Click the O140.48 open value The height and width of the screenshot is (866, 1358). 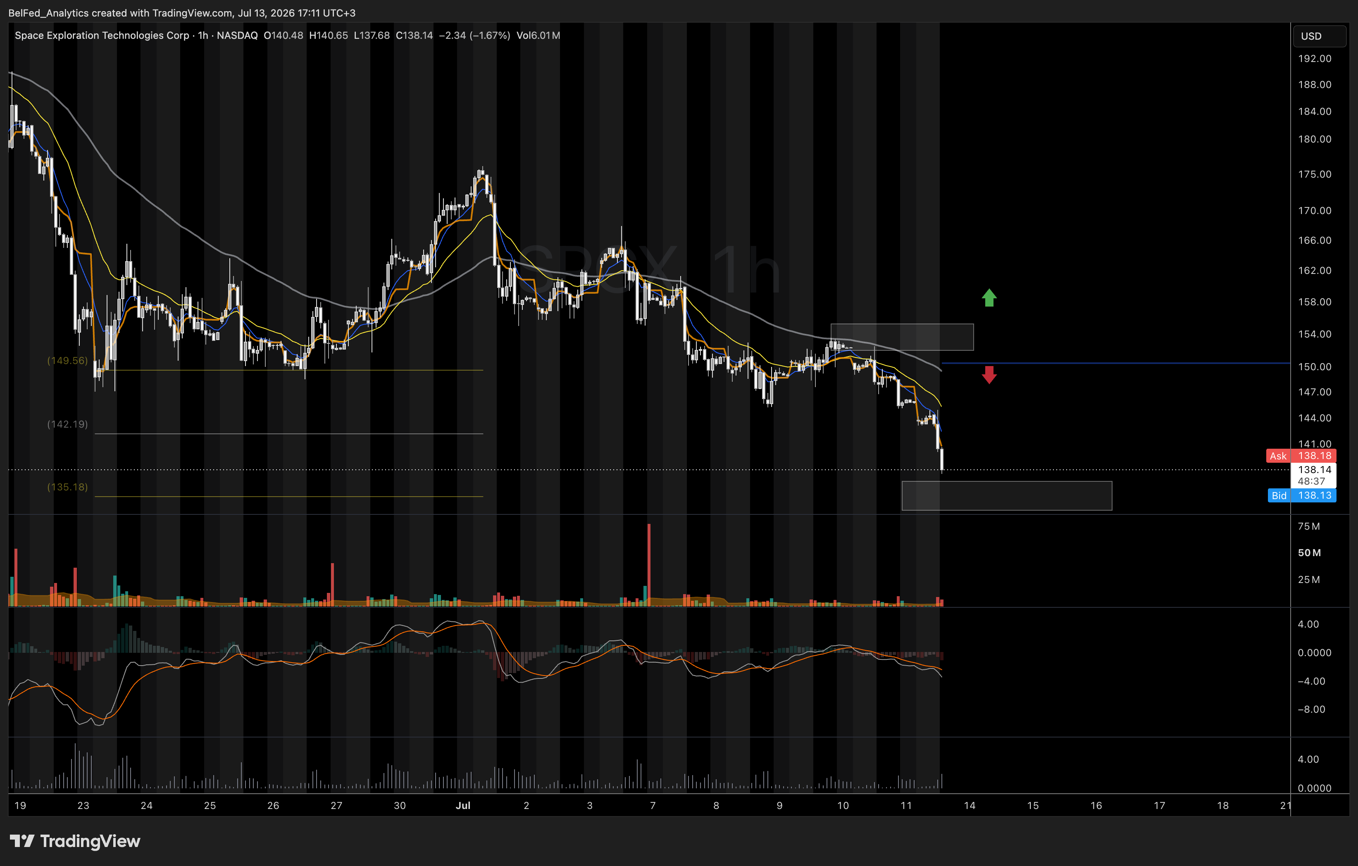pyautogui.click(x=283, y=36)
